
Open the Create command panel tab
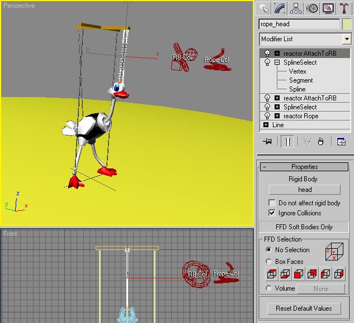[x=265, y=8]
